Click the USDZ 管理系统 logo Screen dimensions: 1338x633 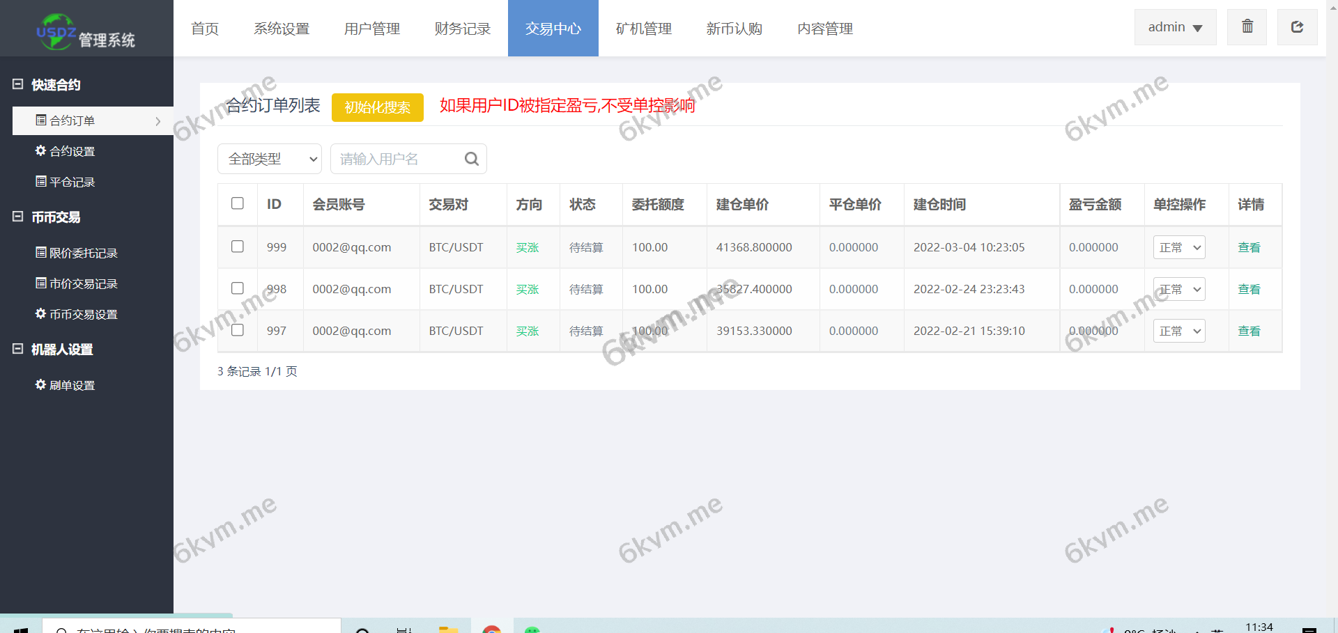point(84,31)
